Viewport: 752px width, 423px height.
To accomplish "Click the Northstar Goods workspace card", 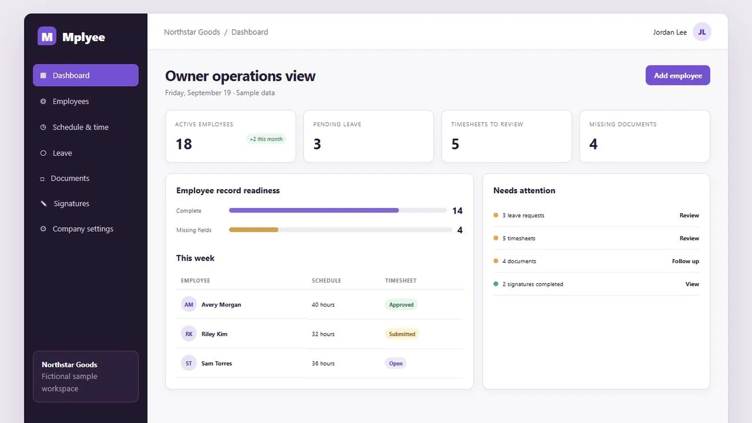I will click(x=86, y=377).
